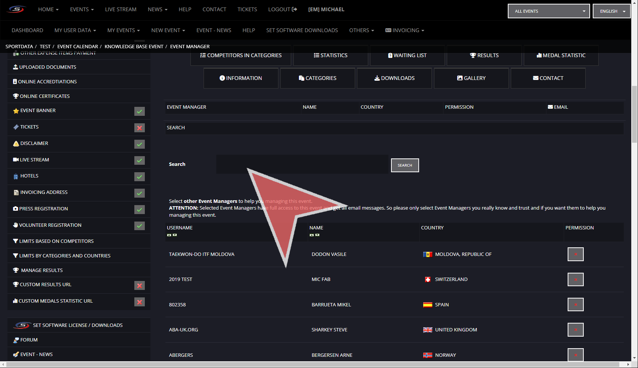Toggle the Event Banner green check
Image resolution: width=638 pixels, height=368 pixels.
coord(140,111)
